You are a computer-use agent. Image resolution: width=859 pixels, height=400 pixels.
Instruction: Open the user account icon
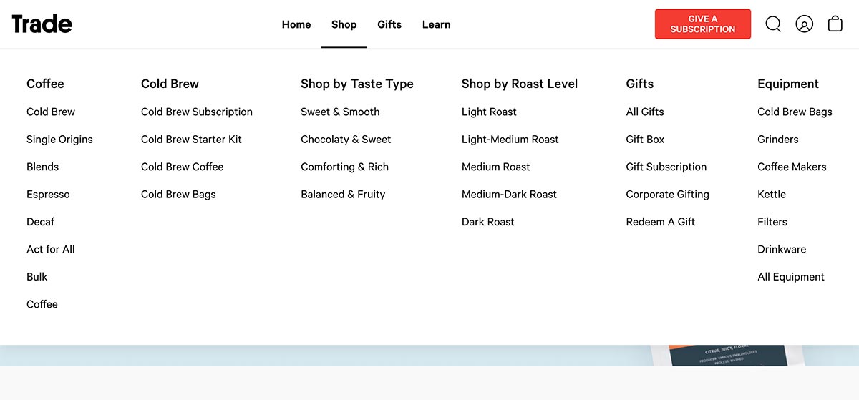coord(805,24)
